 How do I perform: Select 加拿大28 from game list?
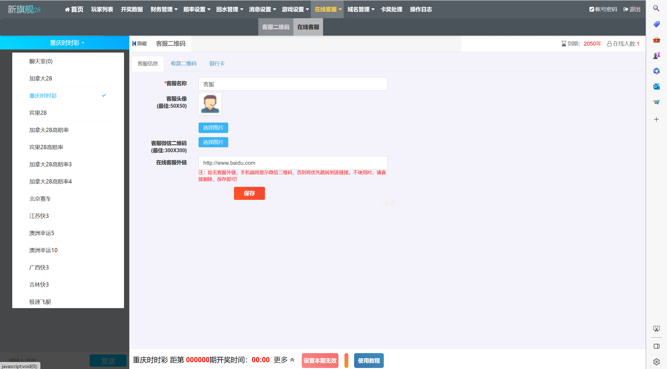tap(71, 78)
